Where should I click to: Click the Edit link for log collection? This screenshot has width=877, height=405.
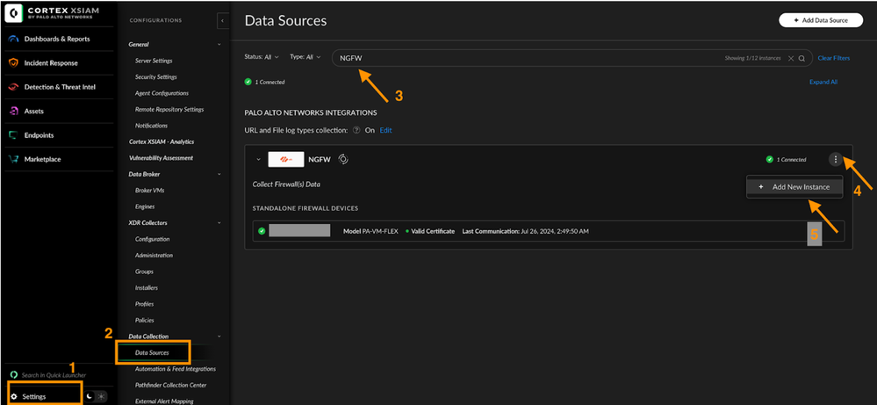click(385, 130)
